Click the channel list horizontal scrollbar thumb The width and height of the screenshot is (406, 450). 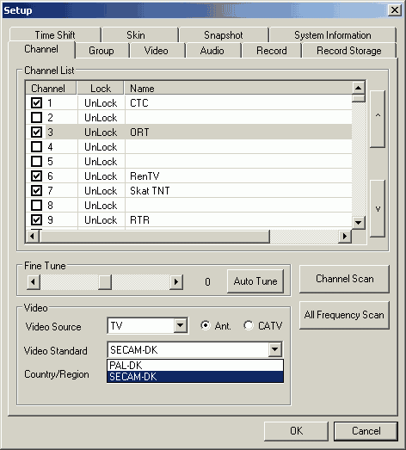154,237
